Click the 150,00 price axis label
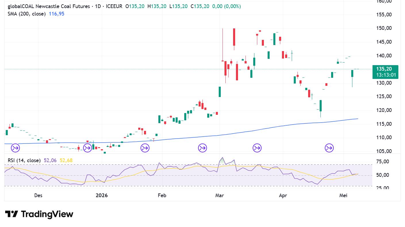The width and height of the screenshot is (405, 227). (x=384, y=28)
